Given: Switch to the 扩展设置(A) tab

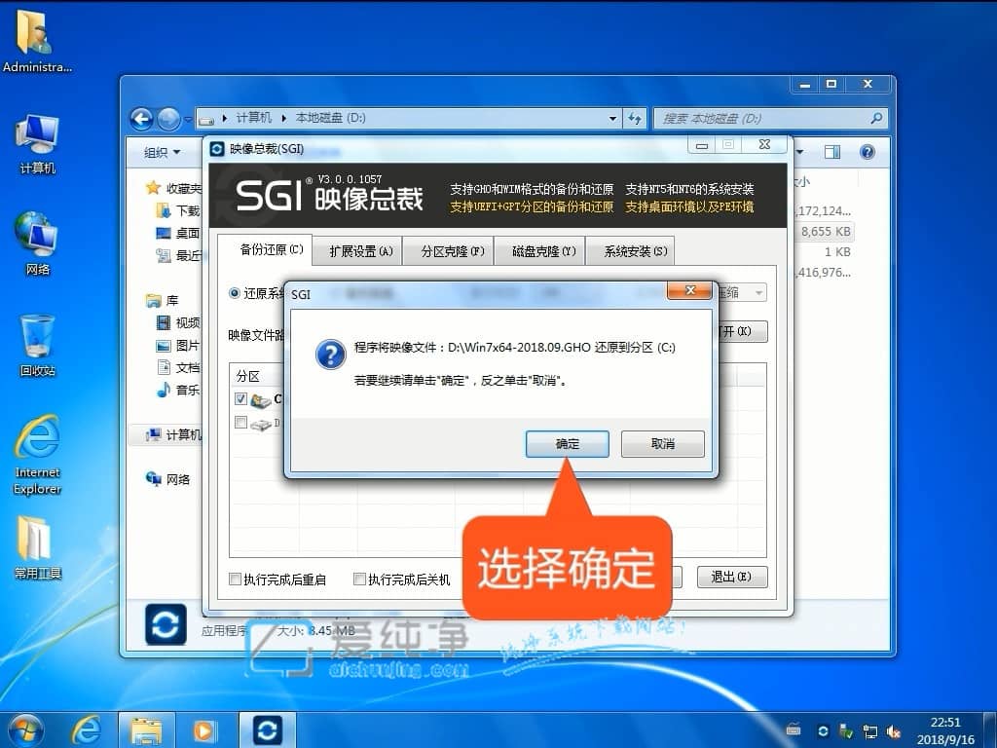Looking at the screenshot, I should tap(357, 250).
